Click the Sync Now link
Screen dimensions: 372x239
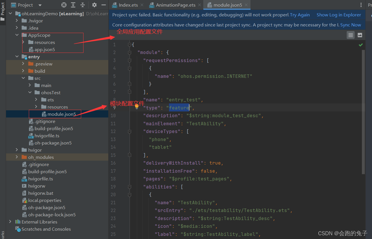point(351,25)
